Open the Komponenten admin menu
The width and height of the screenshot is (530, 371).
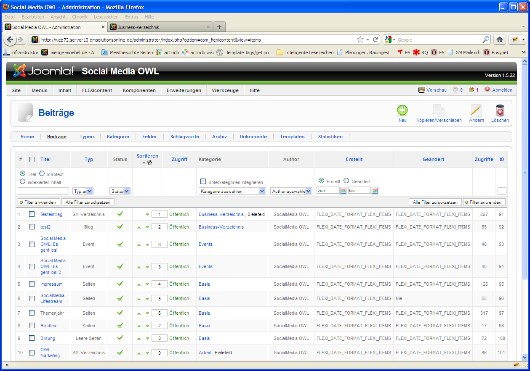click(x=139, y=90)
